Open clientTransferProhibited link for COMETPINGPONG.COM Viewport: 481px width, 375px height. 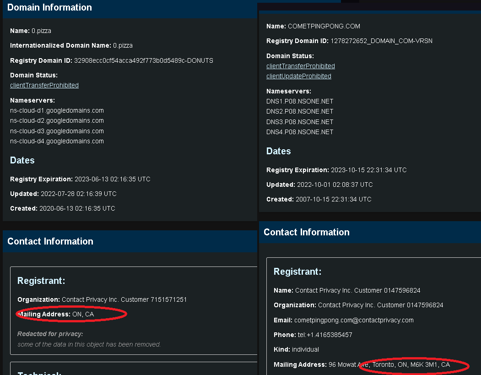300,66
